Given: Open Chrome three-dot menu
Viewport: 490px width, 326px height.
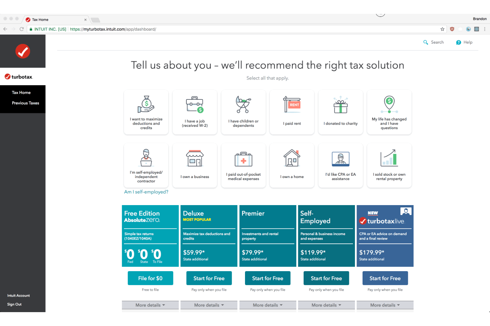Looking at the screenshot, I should (485, 29).
